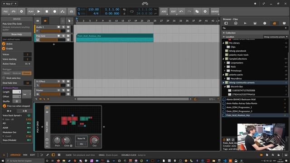Screen dimensions: 290x163
Task: Click the tempo value 110.00
Action: coord(93,10)
